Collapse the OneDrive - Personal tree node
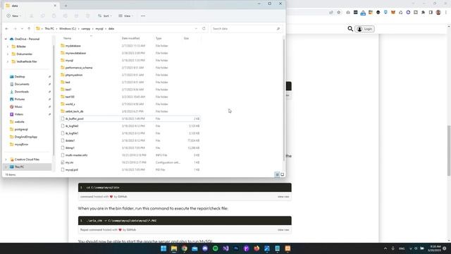Image resolution: width=451 pixels, height=254 pixels. pos(6,39)
